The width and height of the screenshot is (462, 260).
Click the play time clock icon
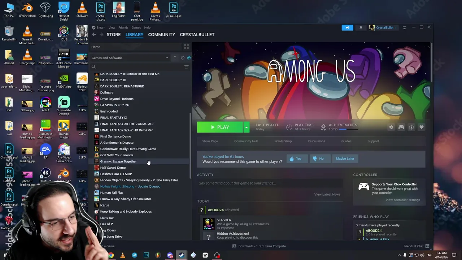coord(289,127)
